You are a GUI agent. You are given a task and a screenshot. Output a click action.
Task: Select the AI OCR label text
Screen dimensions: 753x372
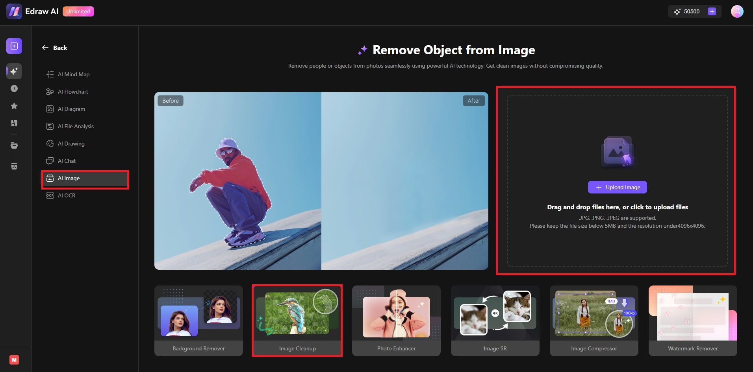(x=67, y=195)
